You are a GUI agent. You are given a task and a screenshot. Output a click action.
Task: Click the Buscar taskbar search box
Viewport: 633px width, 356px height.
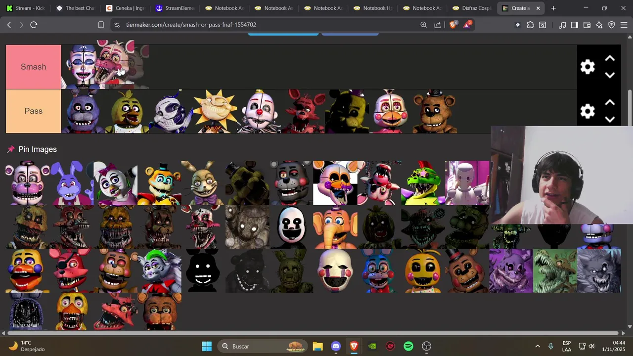262,346
